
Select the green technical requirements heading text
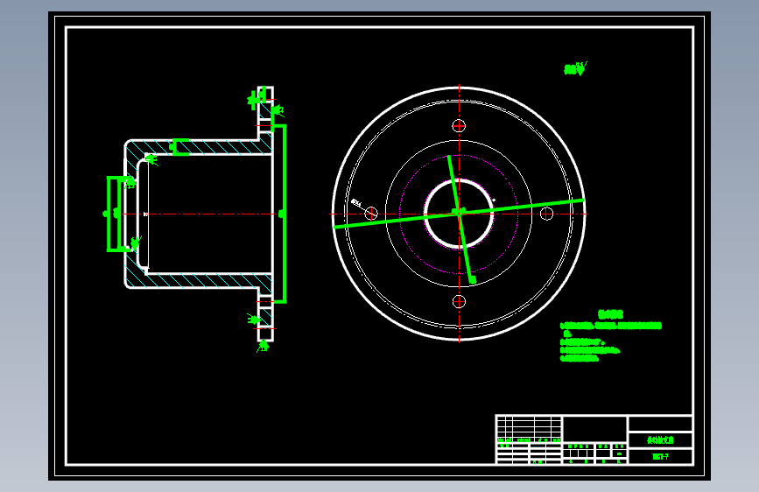610,314
